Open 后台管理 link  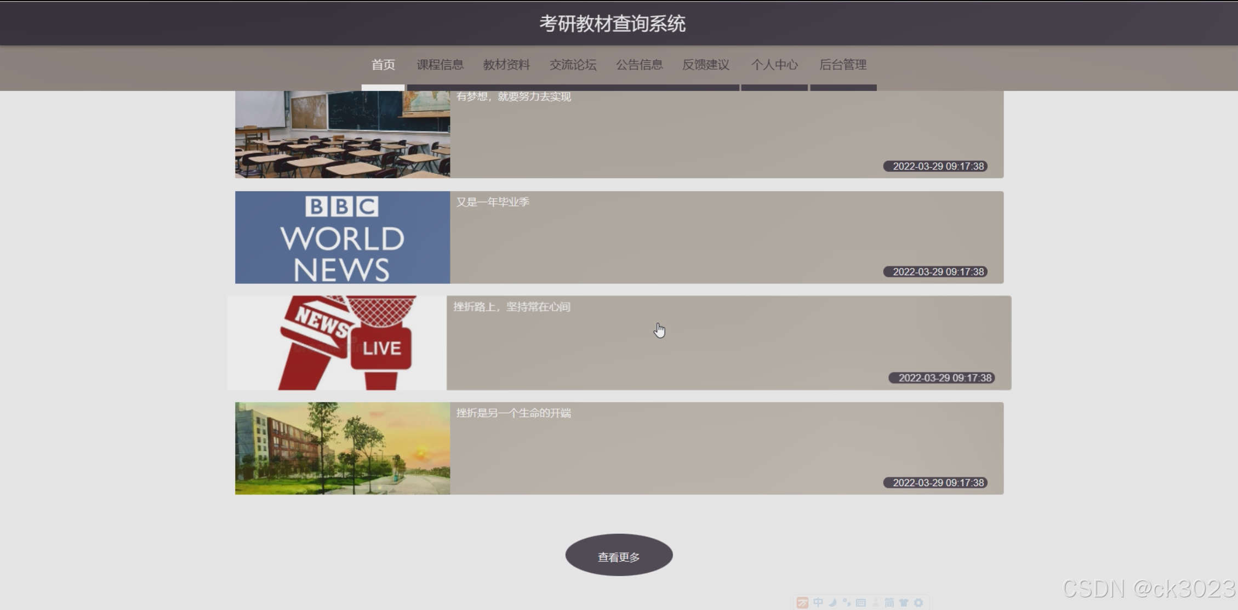(842, 65)
